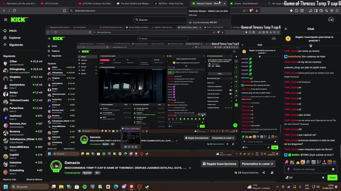This screenshot has width=341, height=191.
Task: Click the Enviar un mensaje chat input
Action: (311, 169)
